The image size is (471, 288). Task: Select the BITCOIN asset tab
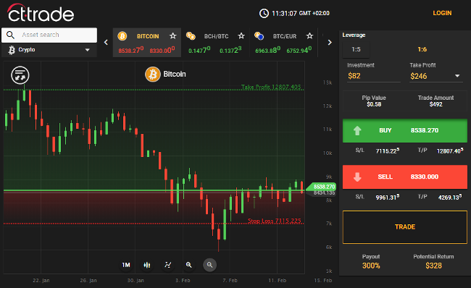[x=147, y=43]
